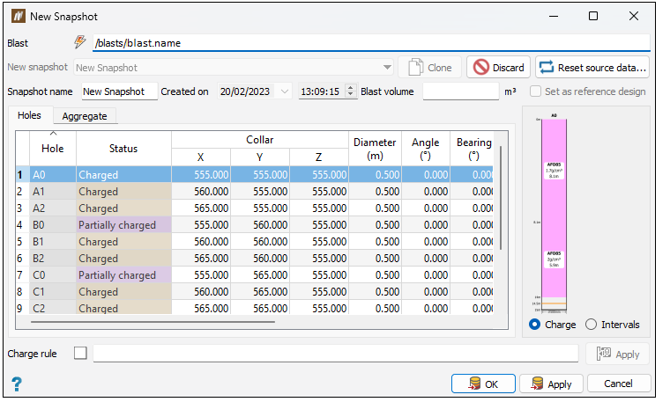Viewport: 670px width, 402px height.
Task: Switch to the Holes tab
Action: tap(29, 115)
